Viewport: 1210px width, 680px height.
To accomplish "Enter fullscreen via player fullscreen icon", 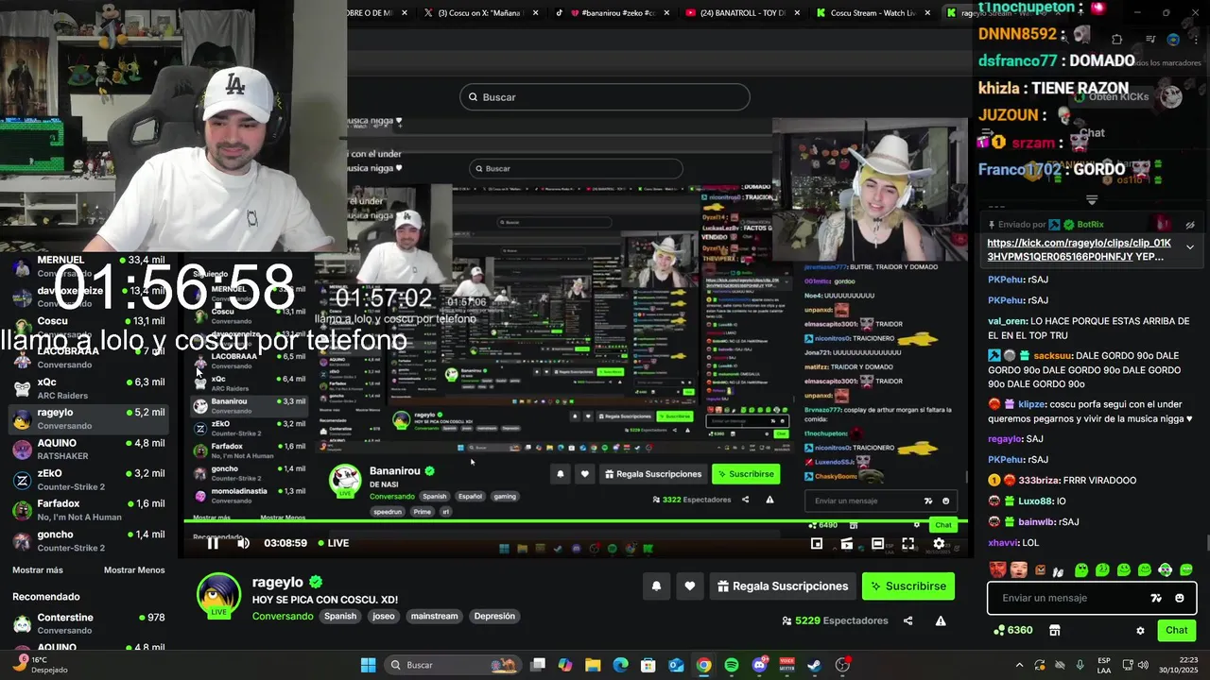I will coord(907,543).
